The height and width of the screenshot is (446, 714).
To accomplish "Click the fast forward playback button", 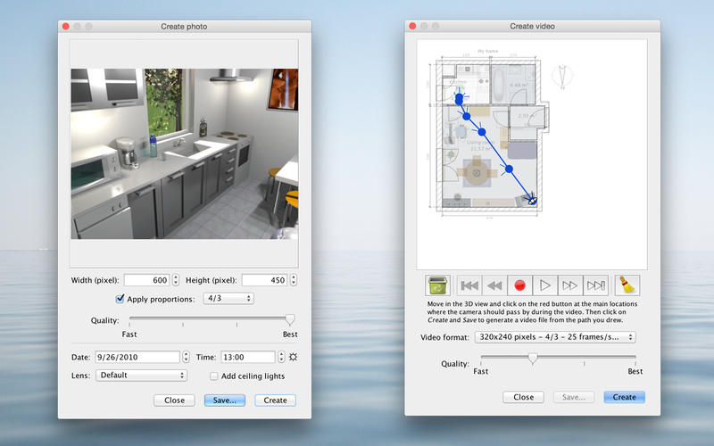I will pos(569,285).
